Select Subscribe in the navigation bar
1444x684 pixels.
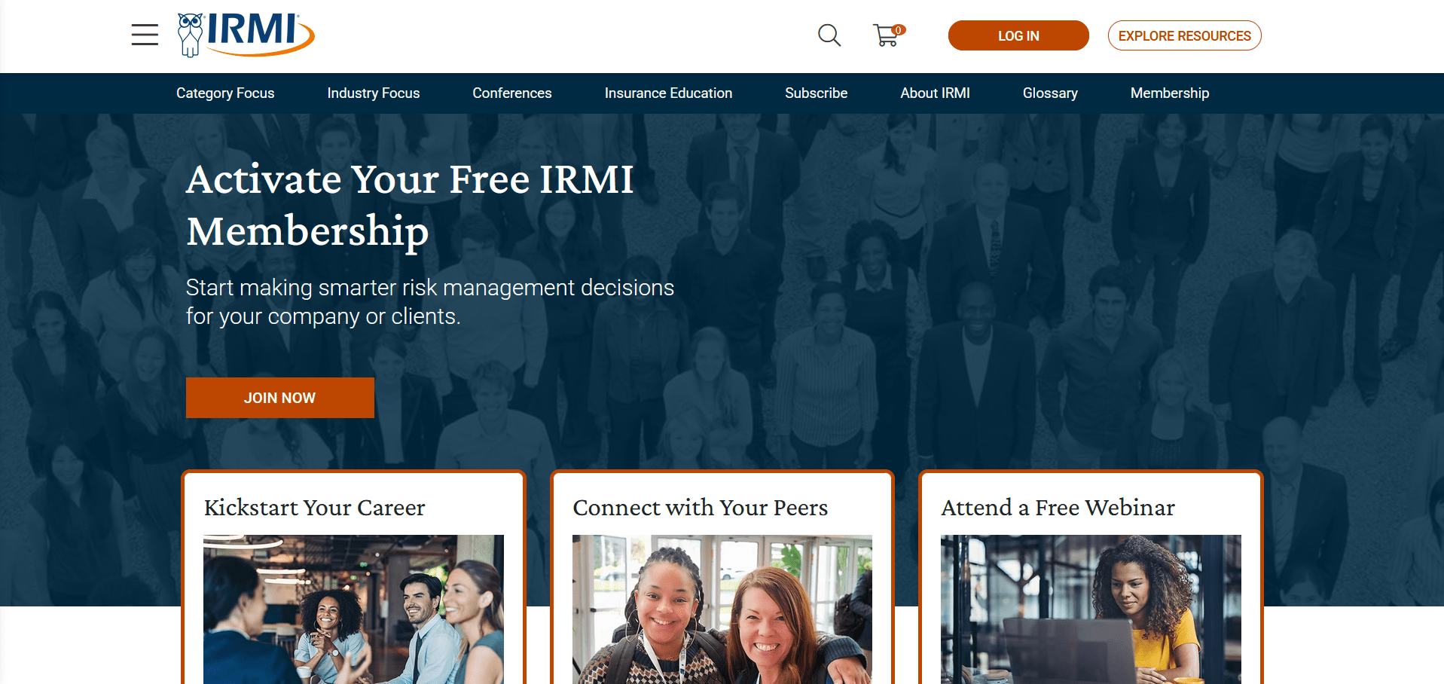pyautogui.click(x=817, y=93)
